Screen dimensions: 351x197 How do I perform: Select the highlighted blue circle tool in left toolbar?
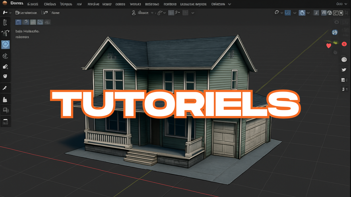tap(5, 45)
